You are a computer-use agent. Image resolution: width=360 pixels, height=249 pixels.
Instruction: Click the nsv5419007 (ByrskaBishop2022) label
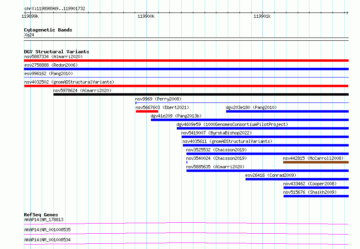click(x=216, y=133)
